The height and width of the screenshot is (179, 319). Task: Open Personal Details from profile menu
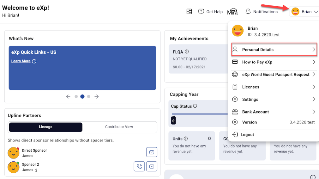click(x=274, y=50)
